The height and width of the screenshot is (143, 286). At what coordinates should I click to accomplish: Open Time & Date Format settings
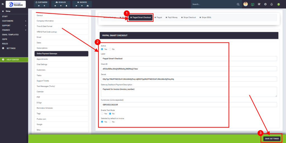coord(61,26)
